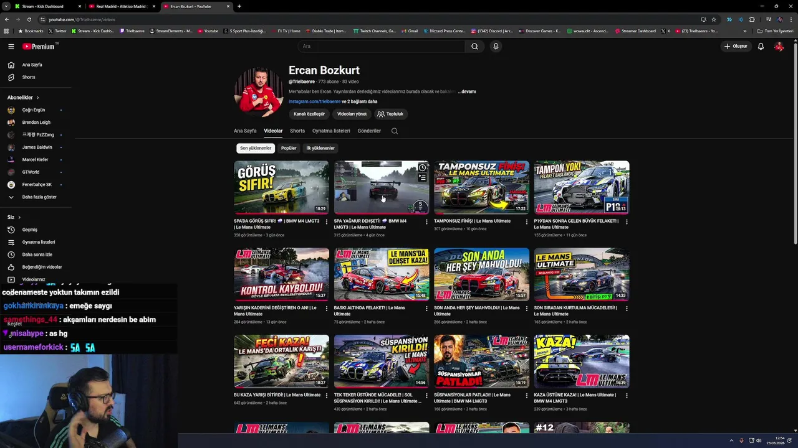Select İlk yüklenenler filter chip
Viewport: 798px width, 448px height.
tap(320, 148)
